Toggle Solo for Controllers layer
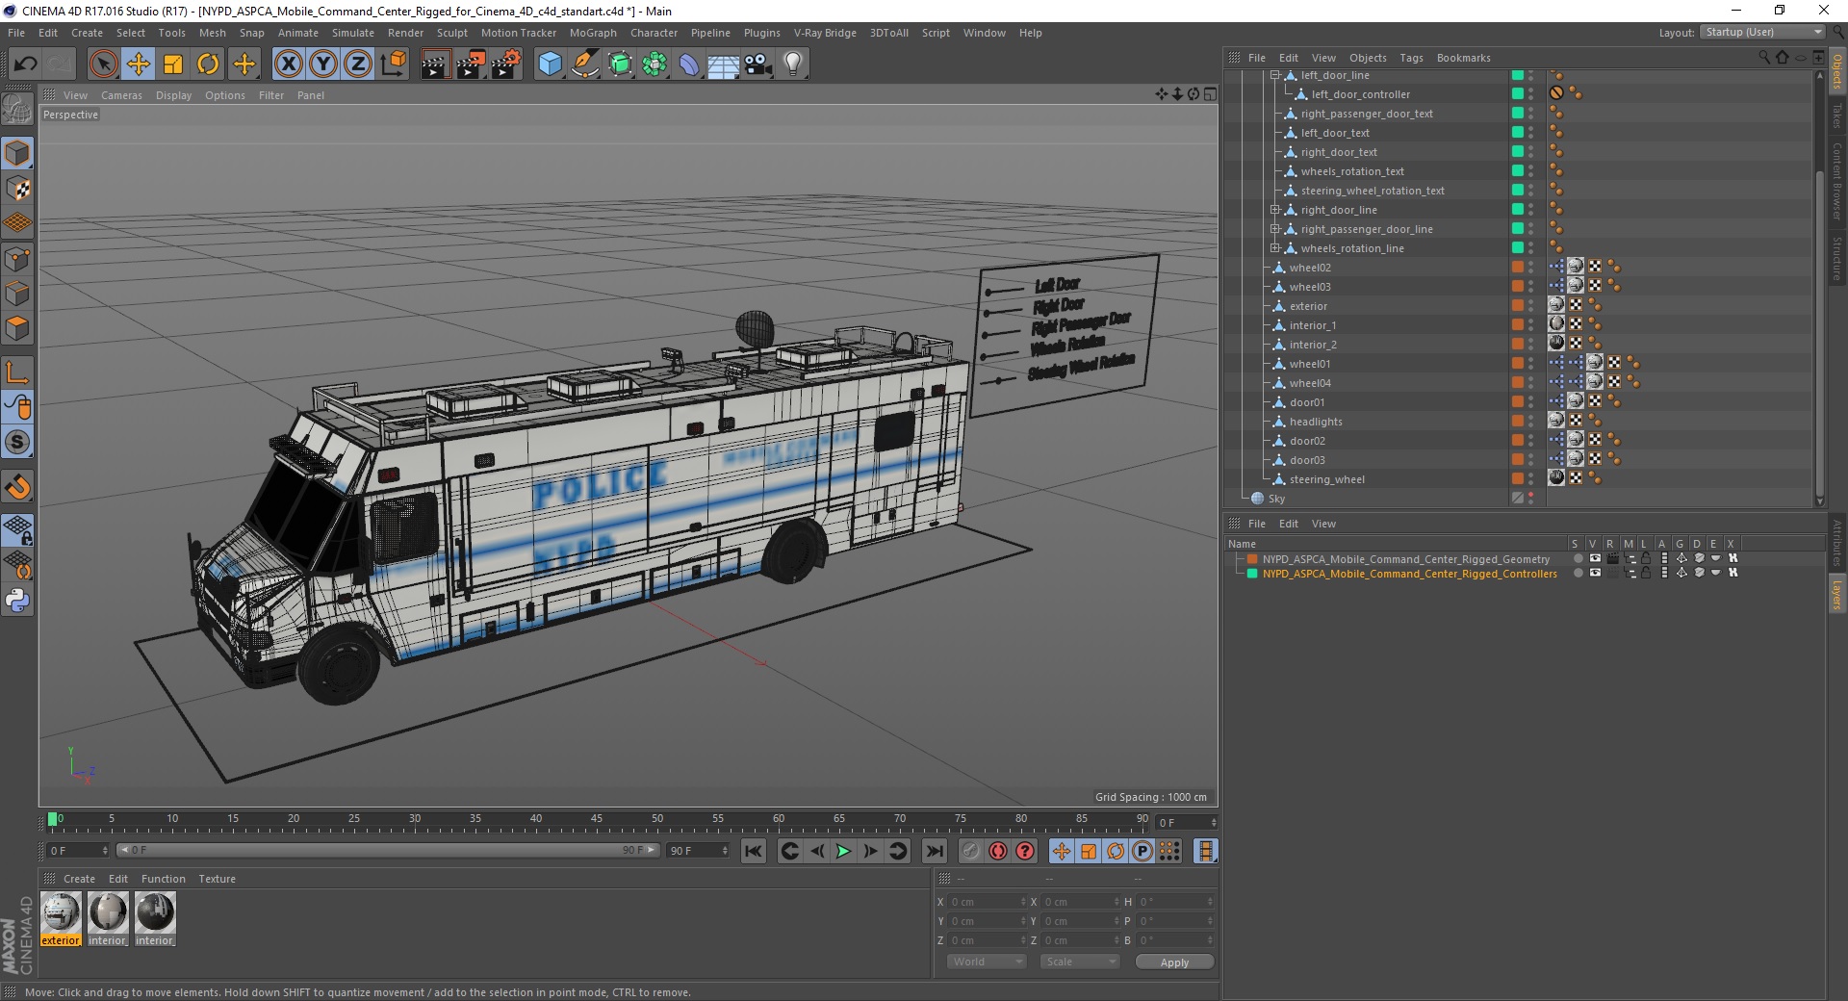1848x1001 pixels. pos(1578,573)
